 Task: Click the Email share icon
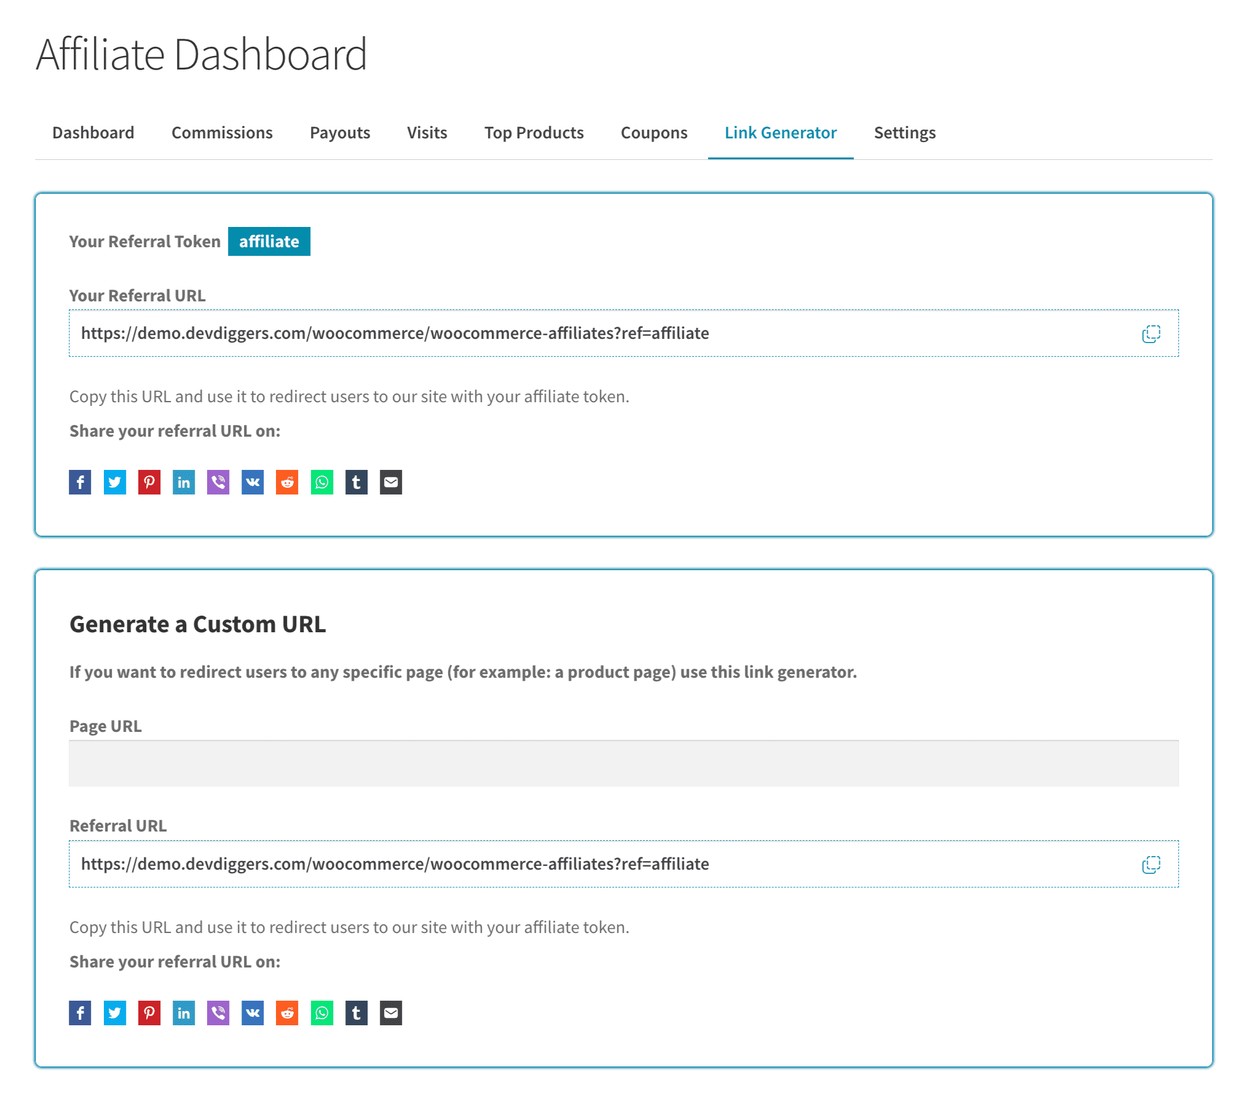[x=391, y=482]
